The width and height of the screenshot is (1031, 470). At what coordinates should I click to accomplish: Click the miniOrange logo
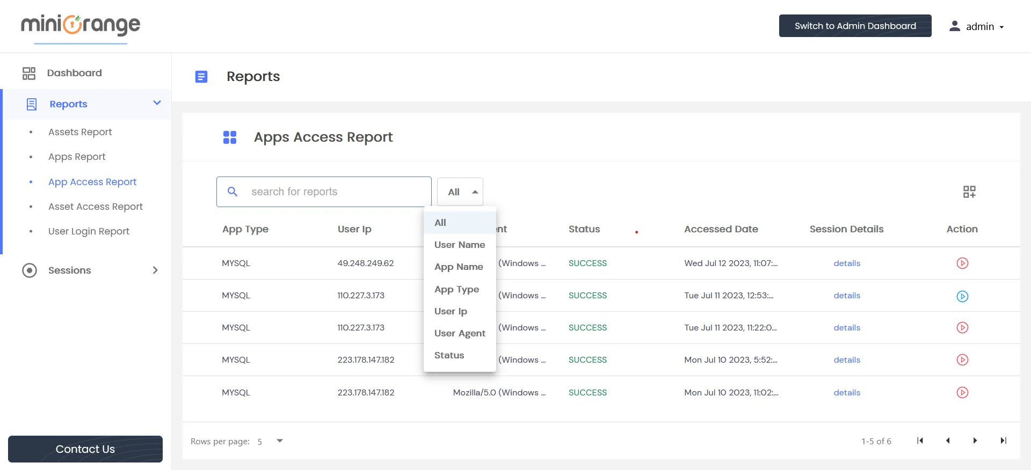[x=81, y=25]
